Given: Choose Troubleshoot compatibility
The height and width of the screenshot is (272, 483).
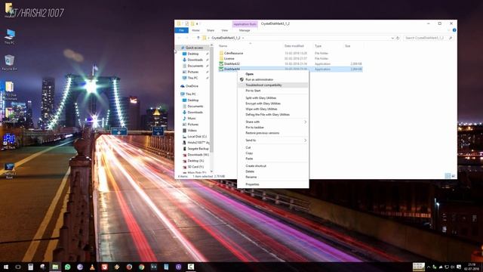Looking at the screenshot, I should tap(263, 85).
